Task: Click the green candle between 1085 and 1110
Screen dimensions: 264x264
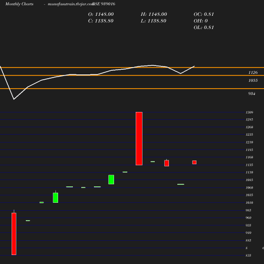Action: coord(111,180)
